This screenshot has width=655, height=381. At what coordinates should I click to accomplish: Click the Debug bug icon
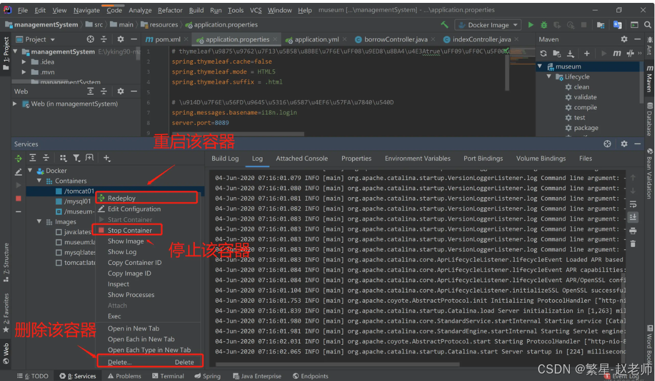click(x=543, y=25)
